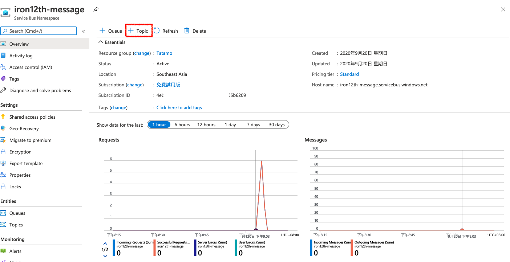Open Migrate to premium icon

[3, 140]
